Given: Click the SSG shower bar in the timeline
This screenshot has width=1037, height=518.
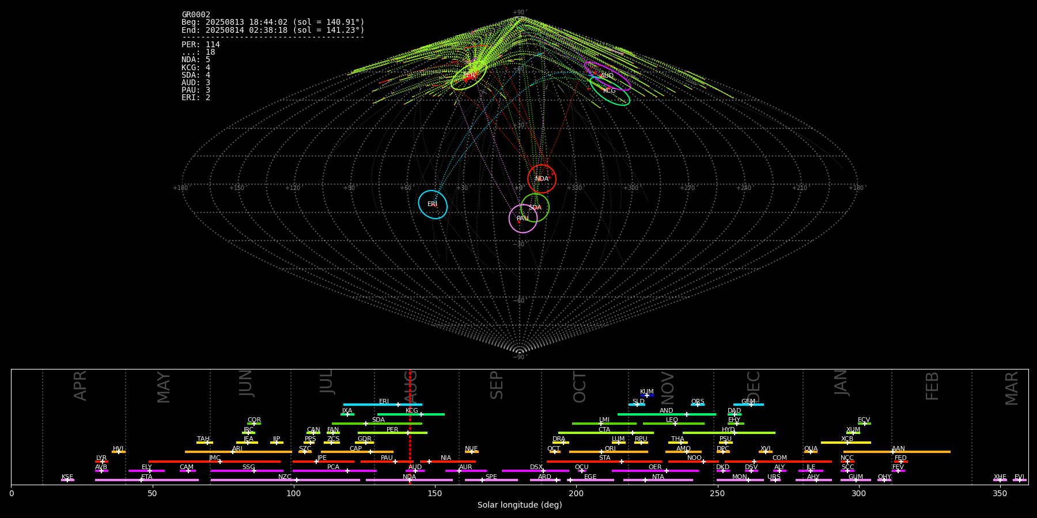Looking at the screenshot, I should pos(247,471).
